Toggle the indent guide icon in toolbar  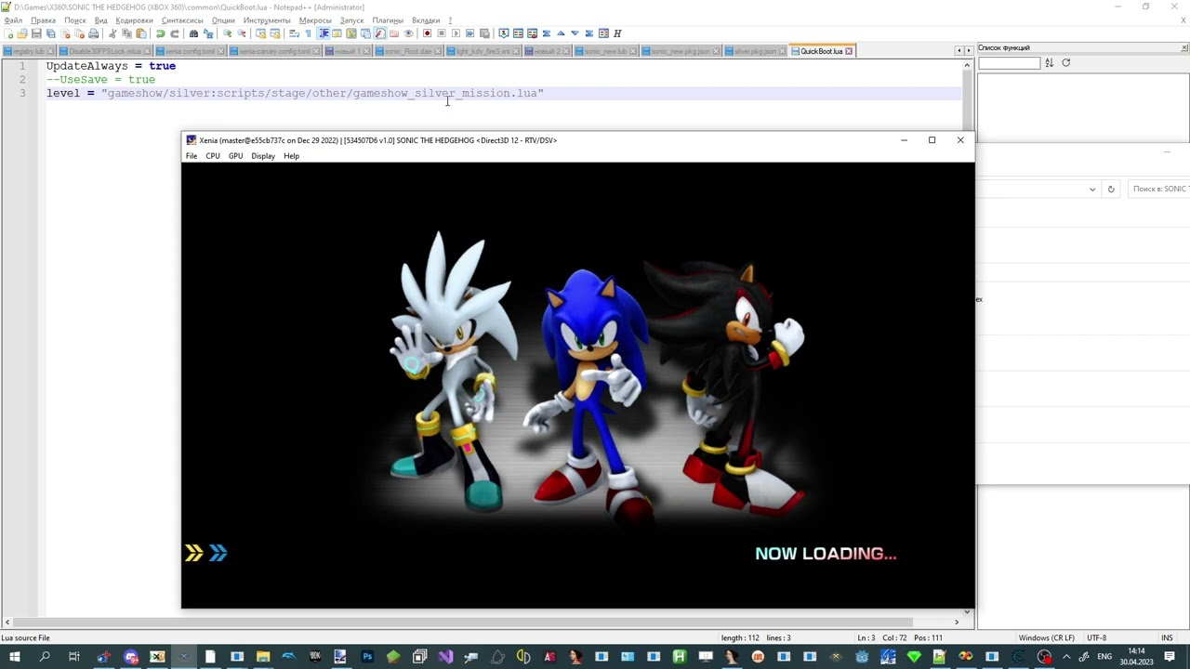324,33
